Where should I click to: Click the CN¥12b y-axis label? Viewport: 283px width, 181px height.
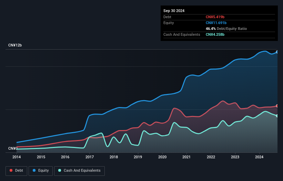(15, 45)
